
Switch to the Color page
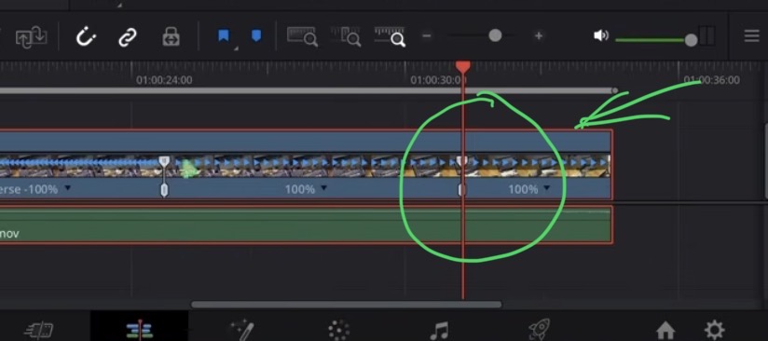point(339,330)
